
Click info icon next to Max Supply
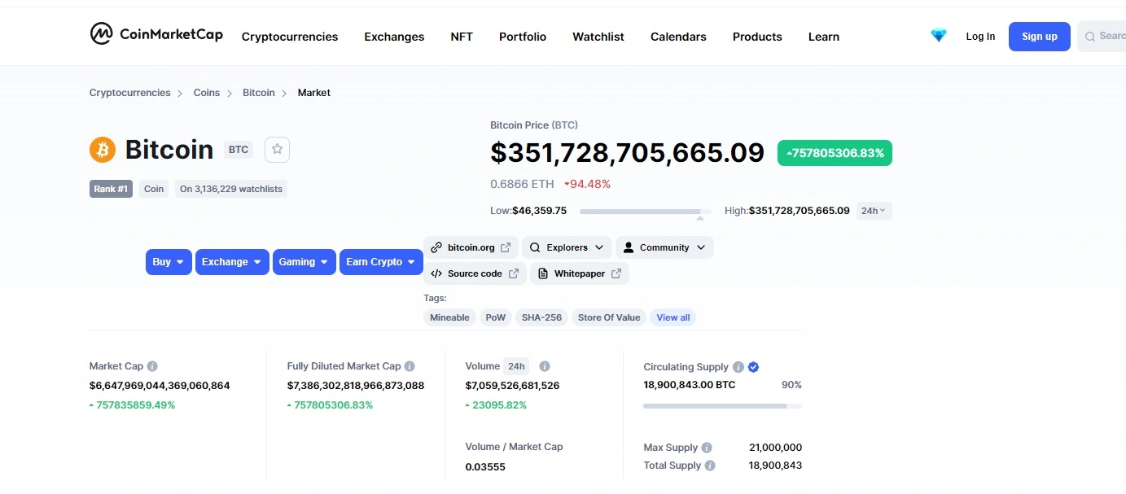click(x=707, y=448)
